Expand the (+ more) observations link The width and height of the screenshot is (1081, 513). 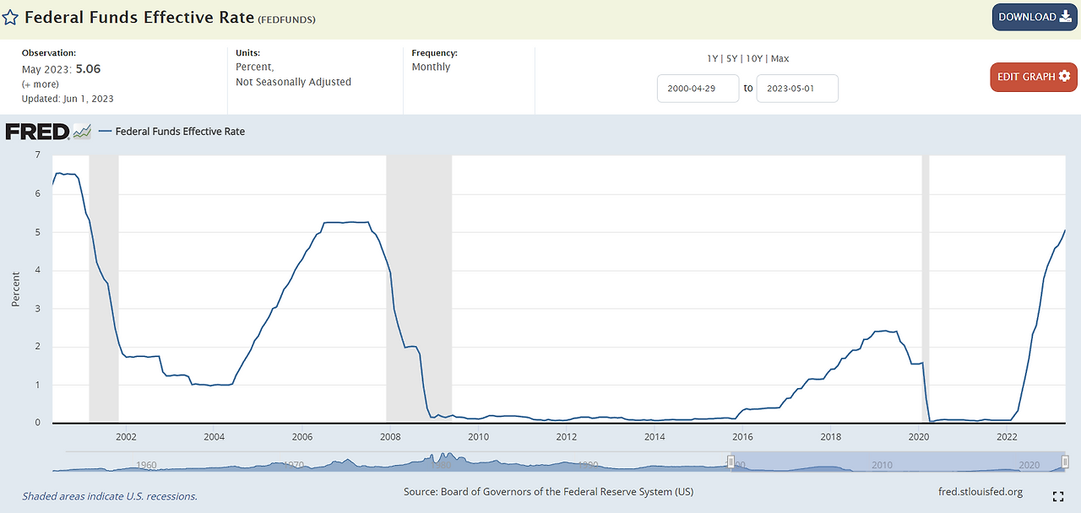pos(41,84)
